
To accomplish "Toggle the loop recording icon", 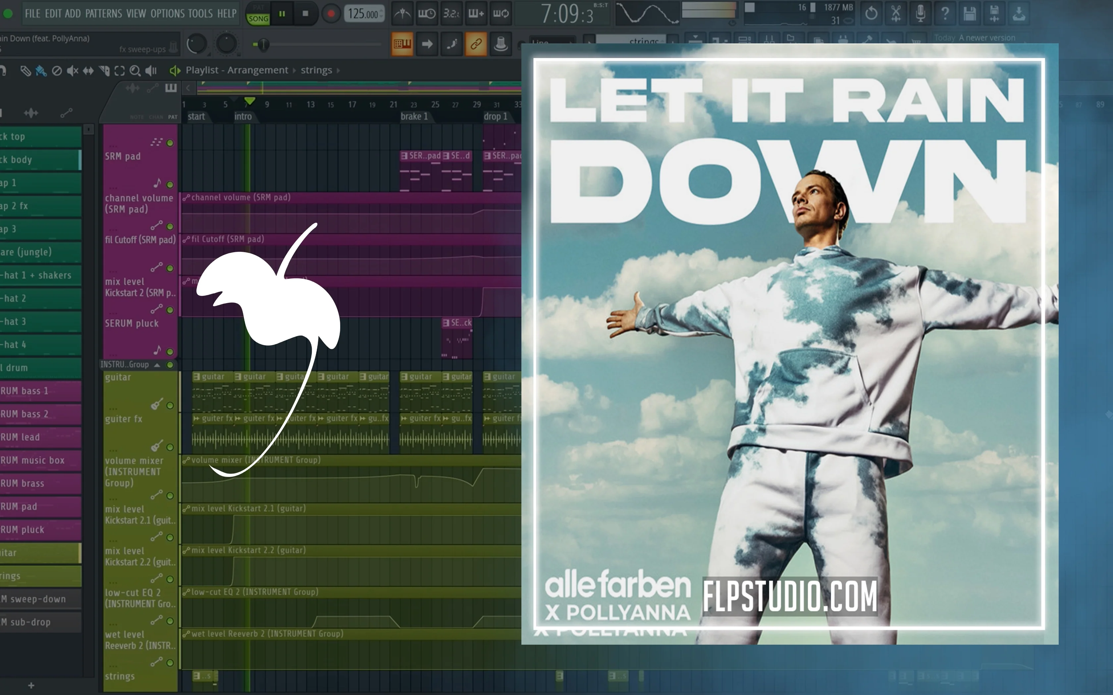I will click(x=501, y=14).
